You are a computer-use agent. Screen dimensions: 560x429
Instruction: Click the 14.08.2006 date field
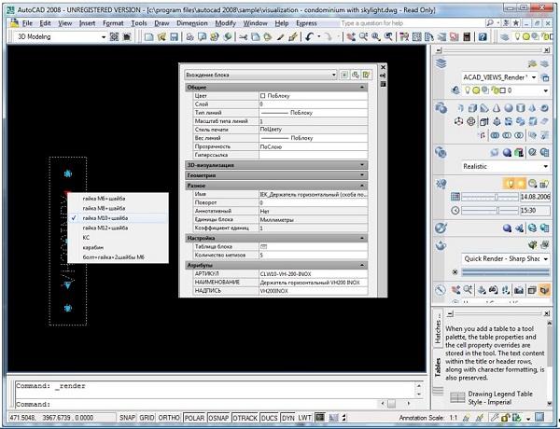pyautogui.click(x=535, y=197)
